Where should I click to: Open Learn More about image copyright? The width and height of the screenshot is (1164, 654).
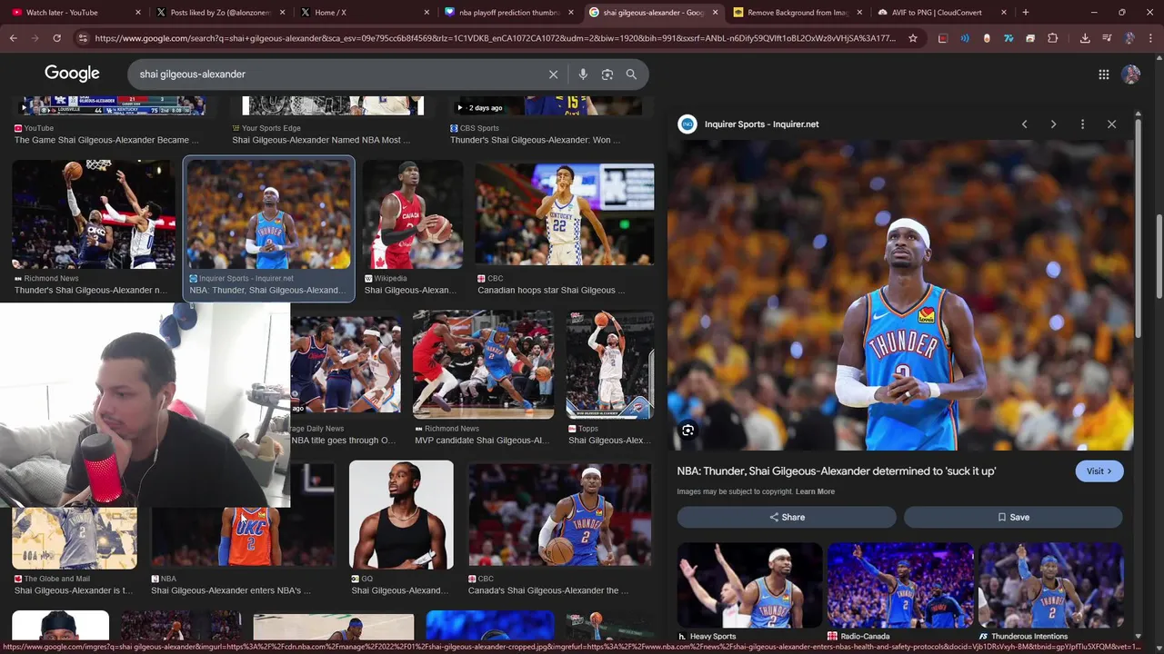(x=815, y=491)
